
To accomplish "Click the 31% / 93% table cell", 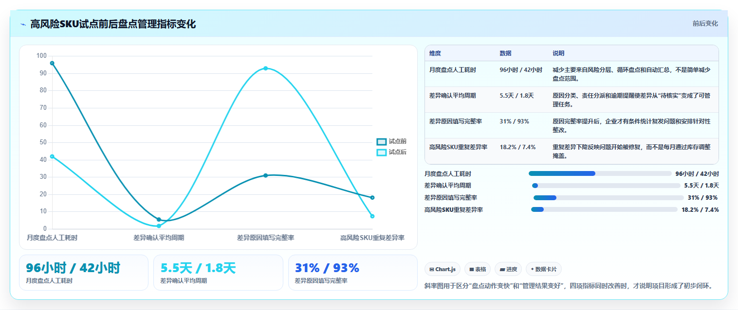I will 514,121.
